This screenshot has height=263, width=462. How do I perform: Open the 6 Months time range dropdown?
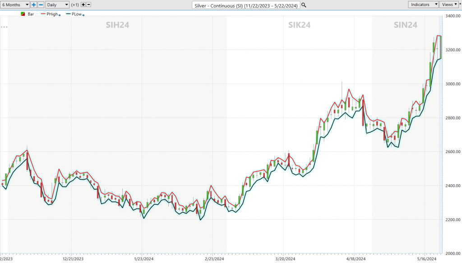[15, 5]
